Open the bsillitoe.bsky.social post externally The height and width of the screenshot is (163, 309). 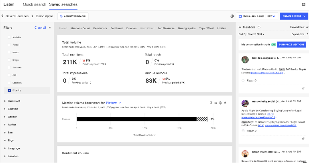pos(303,88)
